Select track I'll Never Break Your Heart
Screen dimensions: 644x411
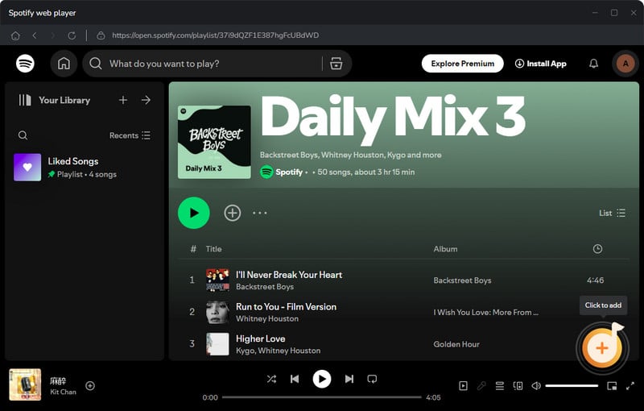point(289,275)
